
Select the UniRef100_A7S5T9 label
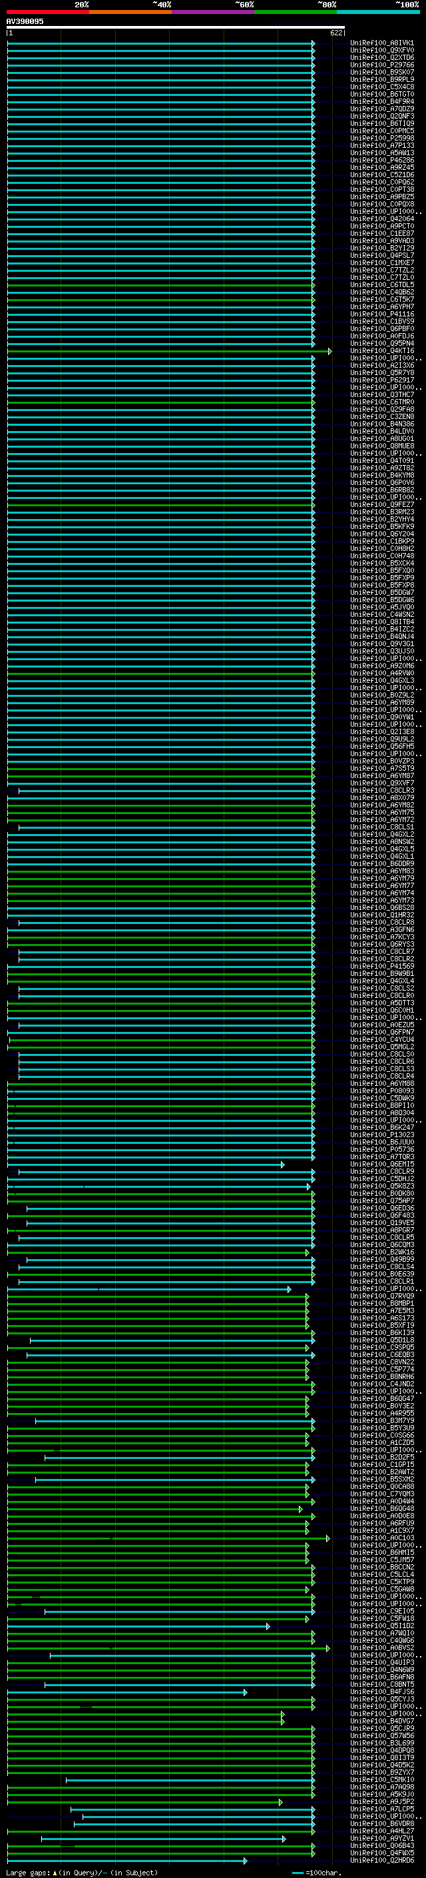tap(381, 768)
